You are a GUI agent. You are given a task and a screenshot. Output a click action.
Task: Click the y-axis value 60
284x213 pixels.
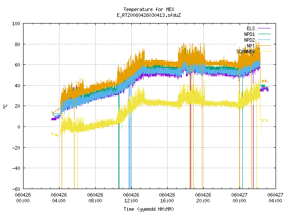point(17,65)
